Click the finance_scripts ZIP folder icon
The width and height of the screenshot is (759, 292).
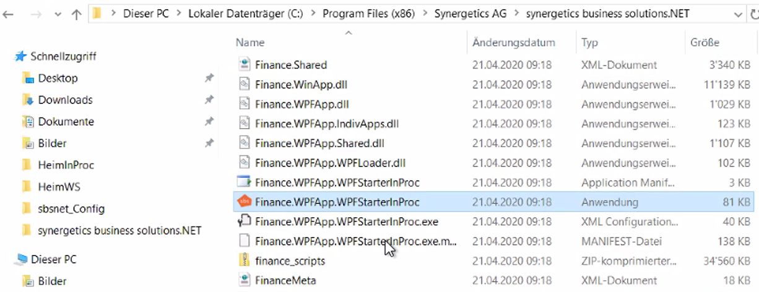tap(245, 261)
